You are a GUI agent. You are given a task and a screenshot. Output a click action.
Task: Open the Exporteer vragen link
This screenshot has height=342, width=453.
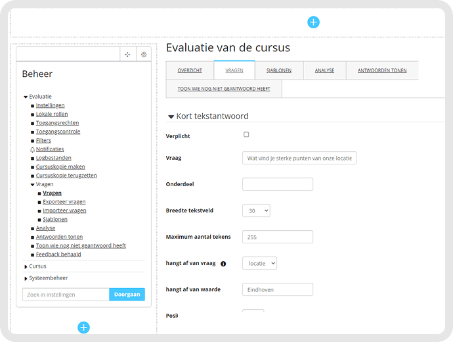(x=64, y=202)
